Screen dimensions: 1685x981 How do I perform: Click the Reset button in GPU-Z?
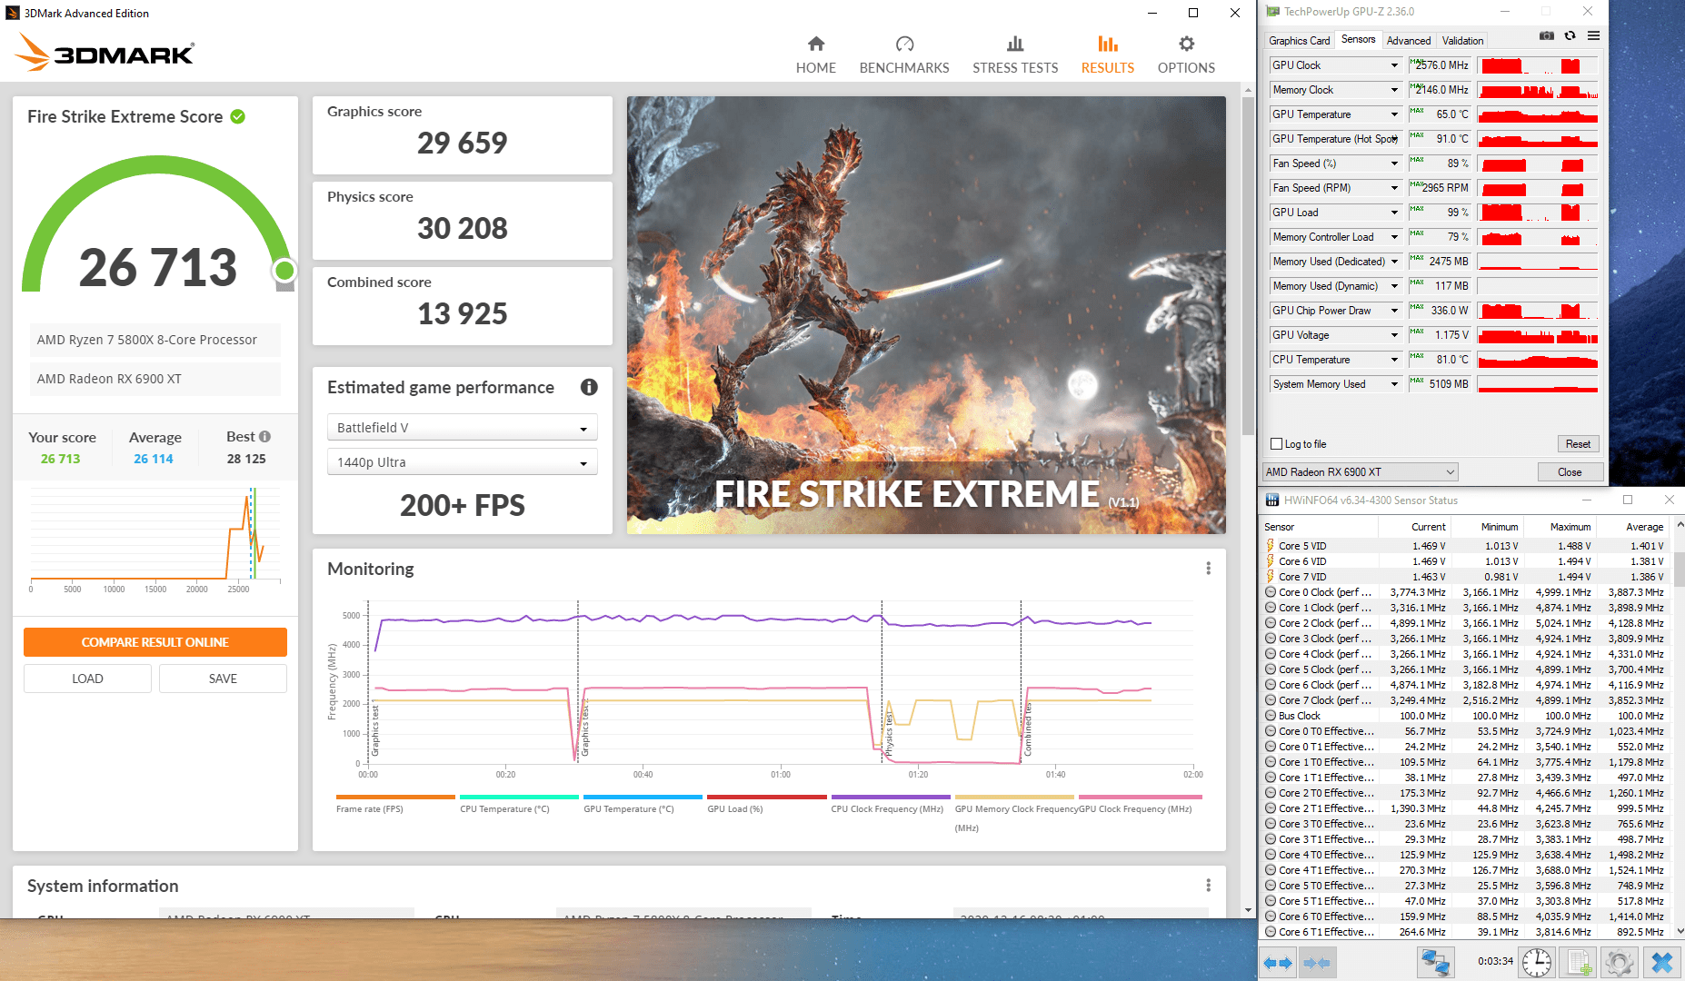pyautogui.click(x=1578, y=444)
